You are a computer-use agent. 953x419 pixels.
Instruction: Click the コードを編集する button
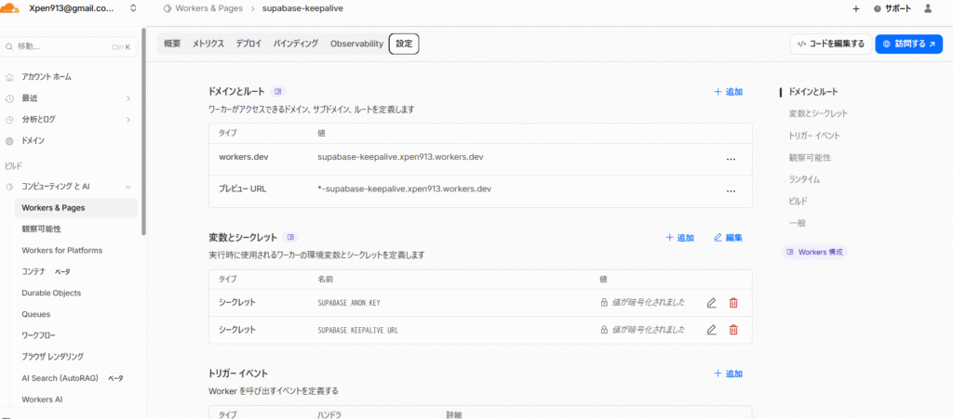point(830,44)
